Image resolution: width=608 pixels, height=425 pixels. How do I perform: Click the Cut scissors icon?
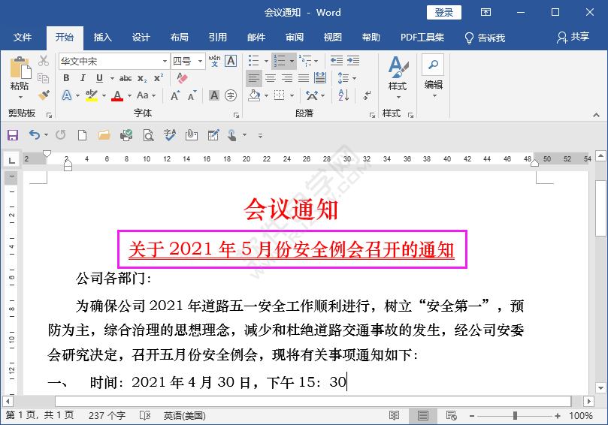44,61
